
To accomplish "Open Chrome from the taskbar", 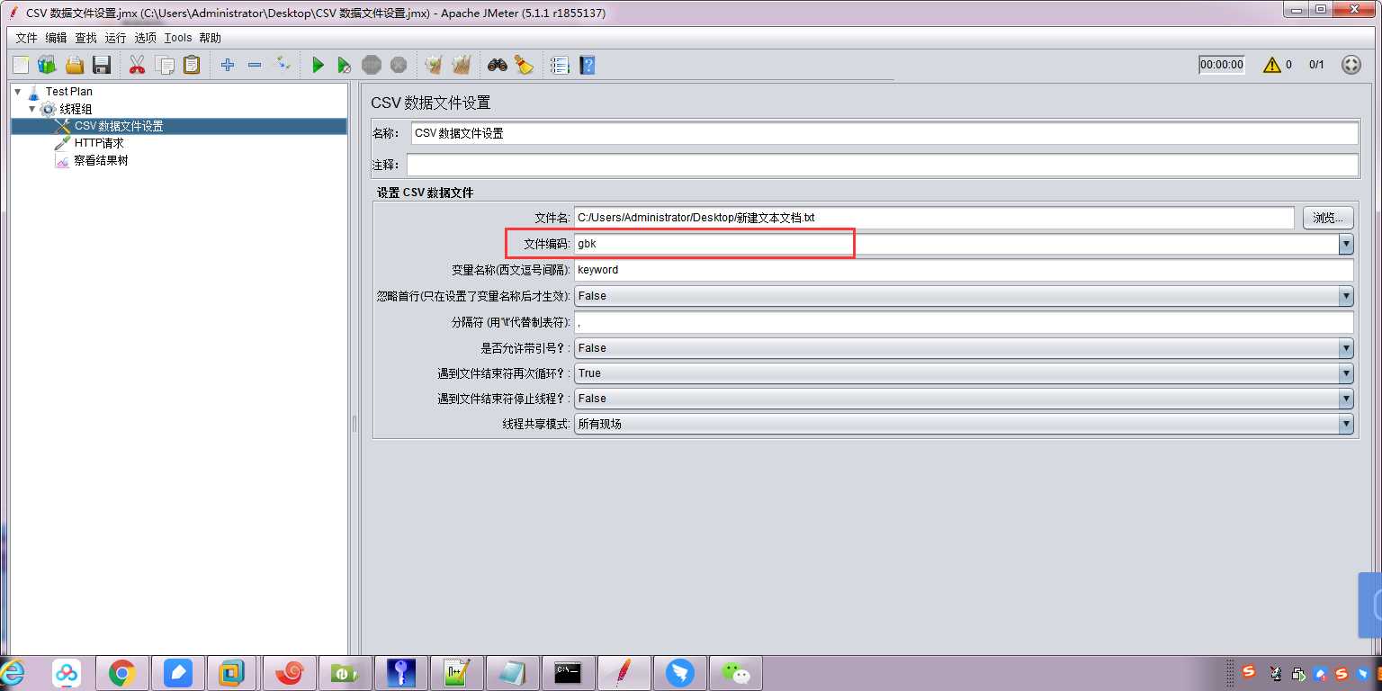I will pos(121,672).
